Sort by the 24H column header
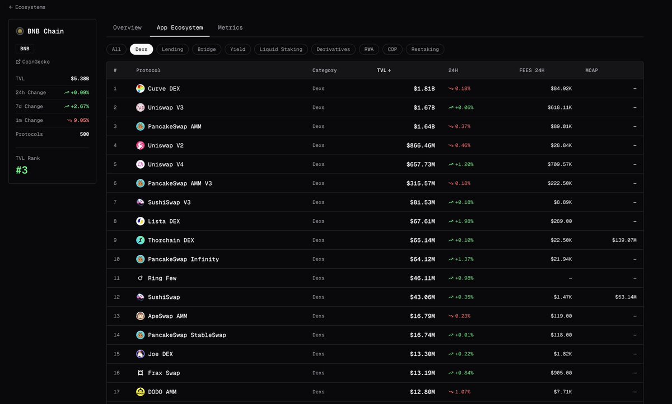The width and height of the screenshot is (672, 404). click(x=454, y=70)
